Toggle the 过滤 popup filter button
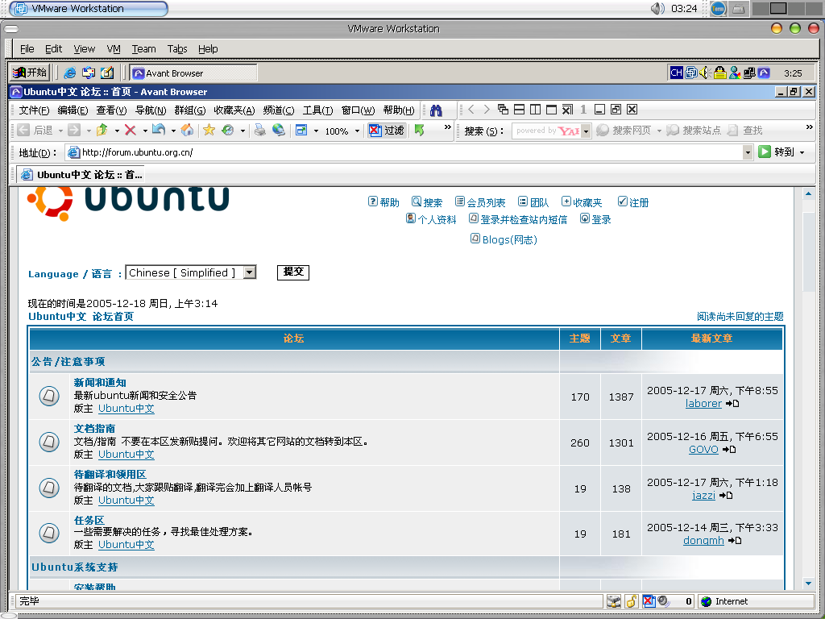This screenshot has height=619, width=825. point(387,130)
